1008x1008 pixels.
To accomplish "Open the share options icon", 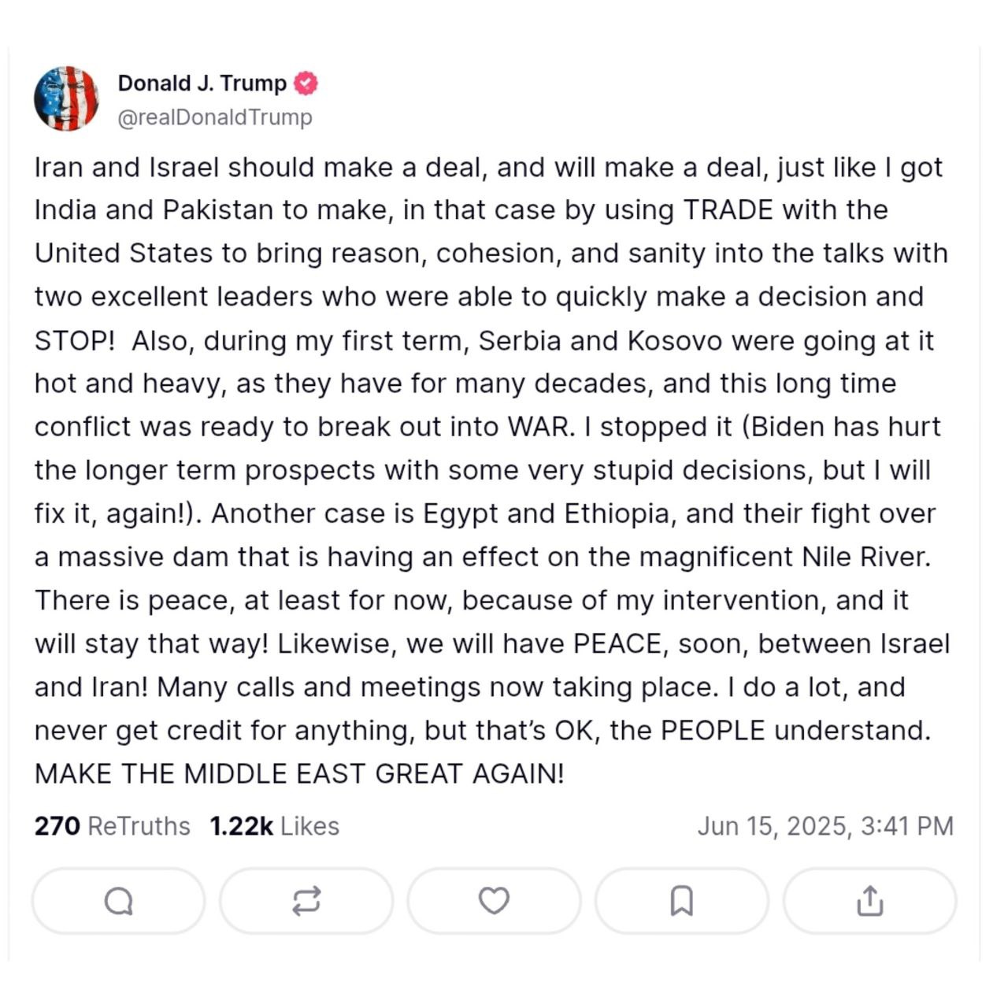I will click(869, 901).
